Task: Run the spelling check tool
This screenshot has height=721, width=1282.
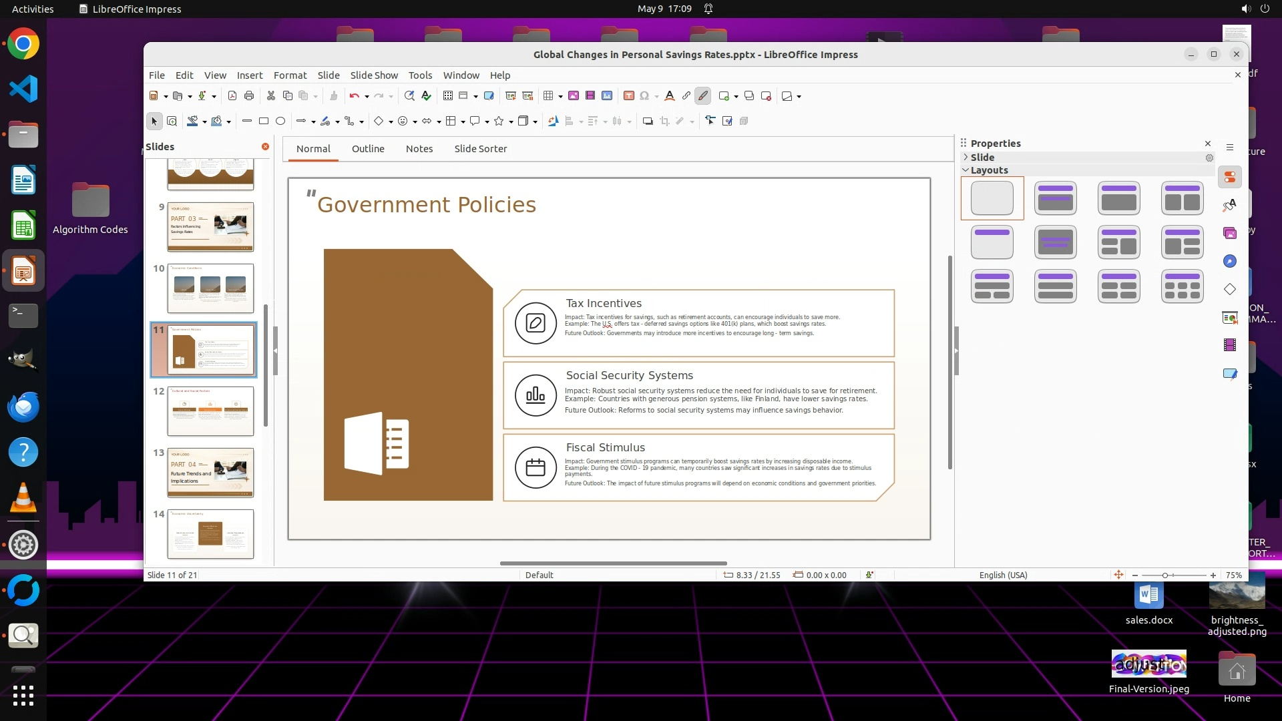Action: (x=426, y=96)
